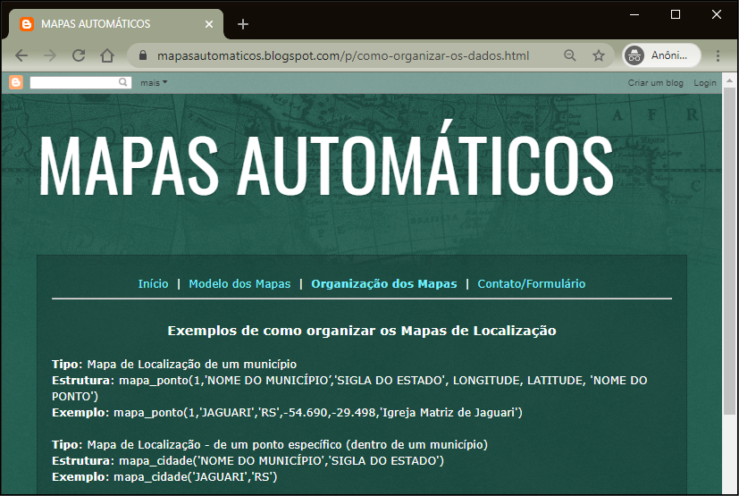This screenshot has height=496, width=739.
Task: Select the MAPAS AUTOMÁTICOS browser tab
Action: coord(107,24)
